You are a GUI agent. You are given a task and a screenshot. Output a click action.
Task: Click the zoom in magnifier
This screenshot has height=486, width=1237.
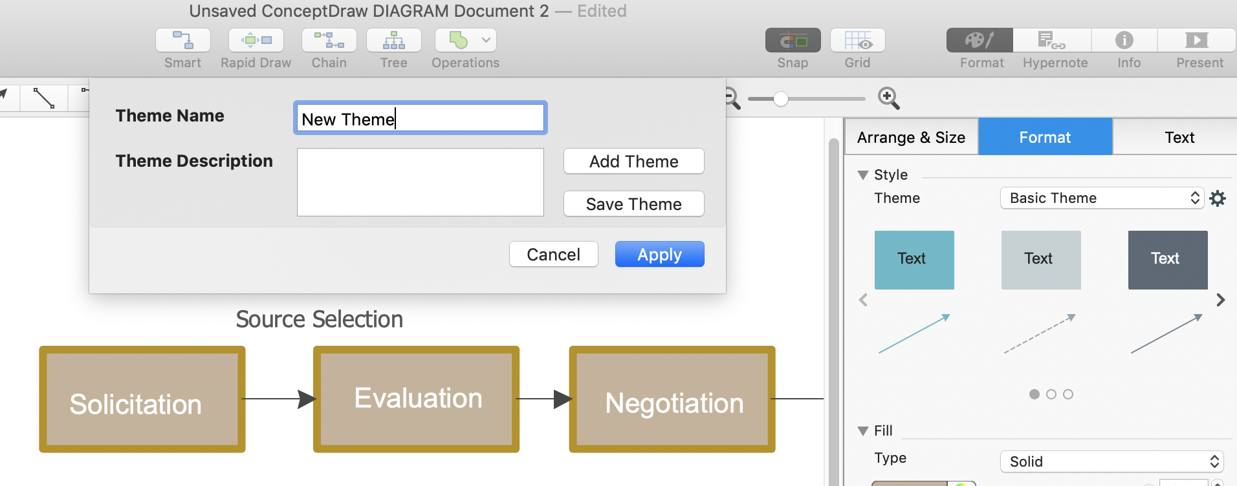tap(888, 98)
